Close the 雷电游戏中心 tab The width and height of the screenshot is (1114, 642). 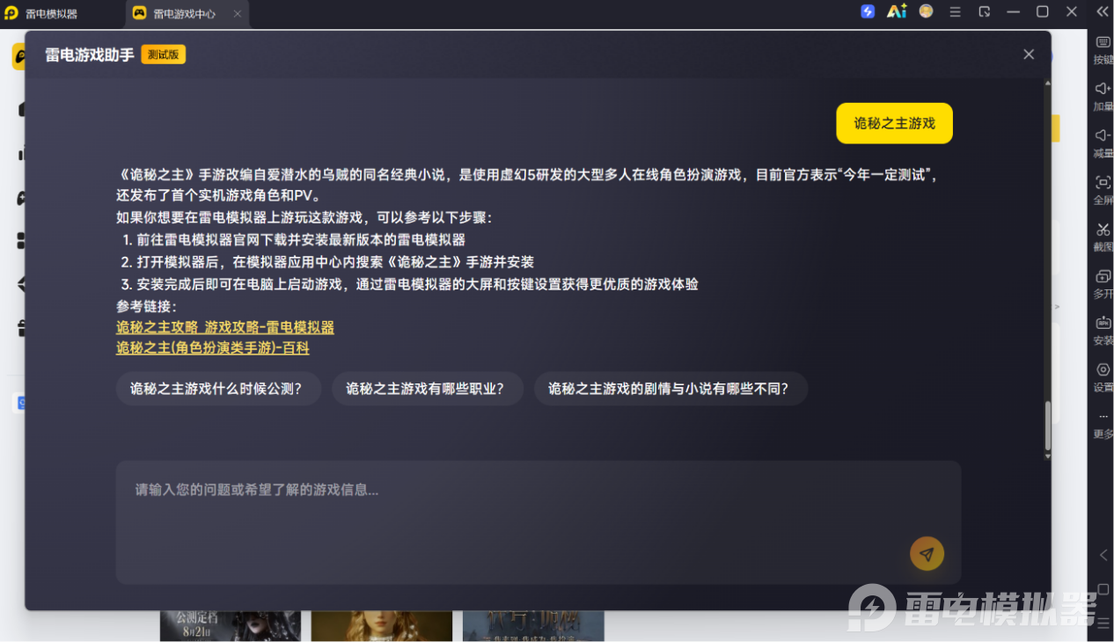(x=238, y=14)
